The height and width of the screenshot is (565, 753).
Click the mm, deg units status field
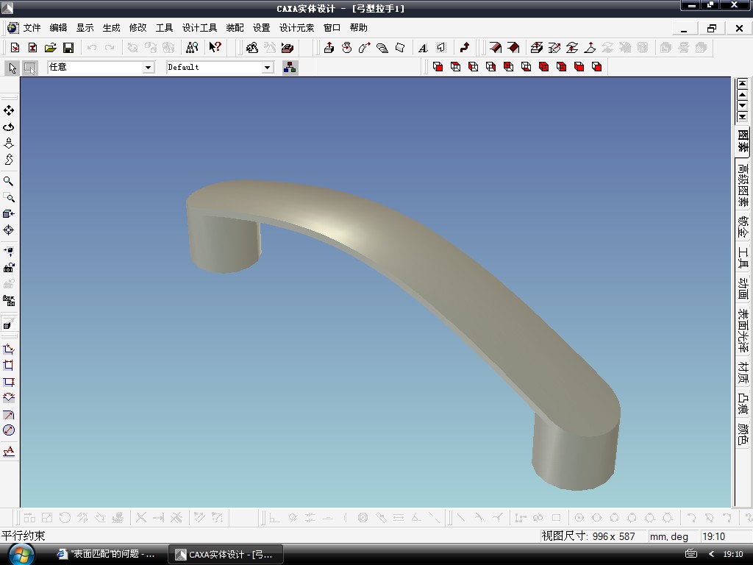(669, 536)
